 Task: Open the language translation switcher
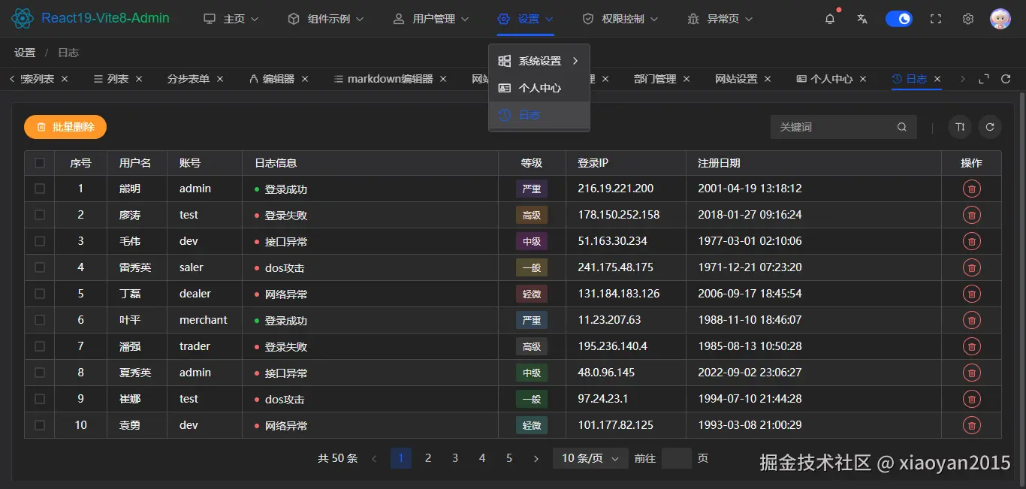click(862, 19)
